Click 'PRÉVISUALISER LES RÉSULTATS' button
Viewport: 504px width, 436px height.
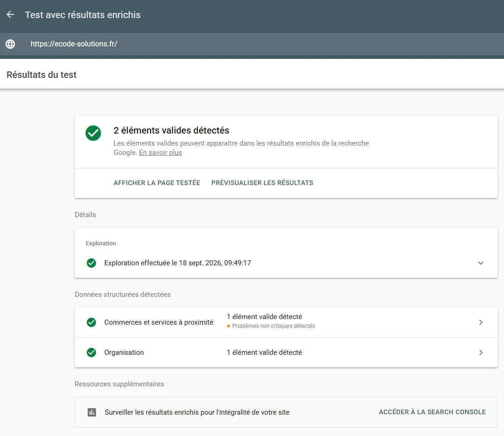[x=262, y=183]
